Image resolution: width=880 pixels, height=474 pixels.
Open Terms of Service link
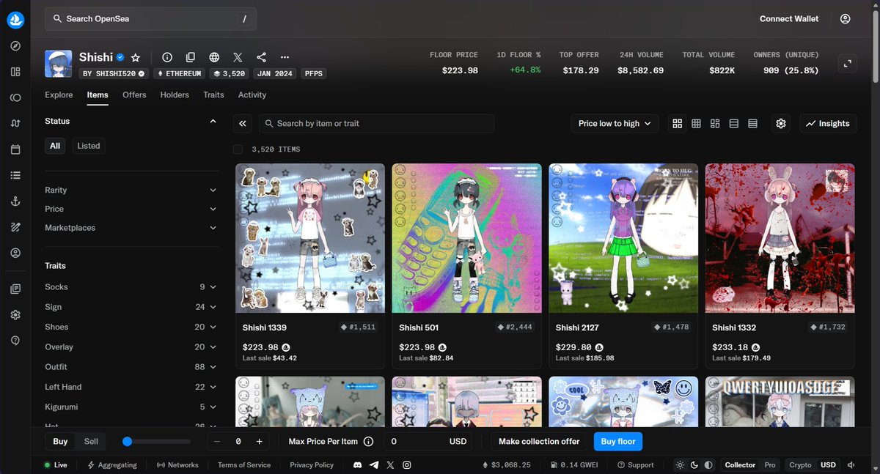[244, 465]
